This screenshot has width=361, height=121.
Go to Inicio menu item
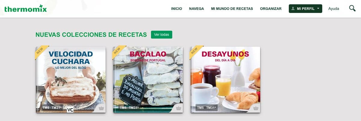[x=177, y=9]
